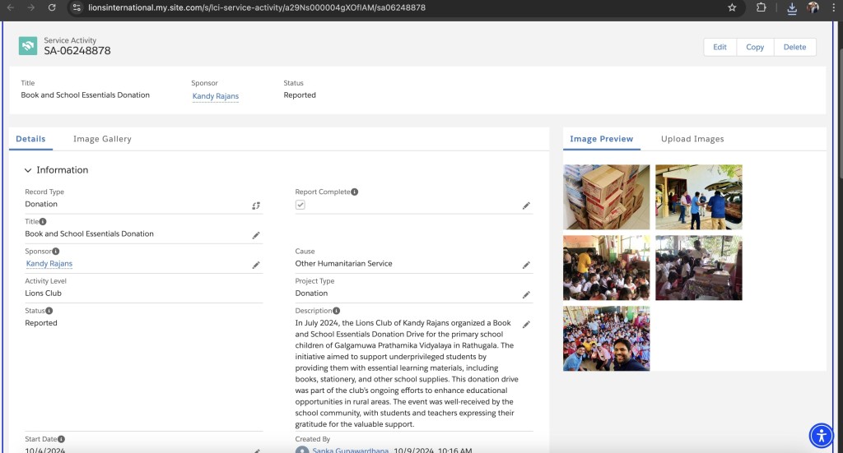The width and height of the screenshot is (843, 453).
Task: Edit the Project Type pencil icon
Action: pyautogui.click(x=526, y=294)
